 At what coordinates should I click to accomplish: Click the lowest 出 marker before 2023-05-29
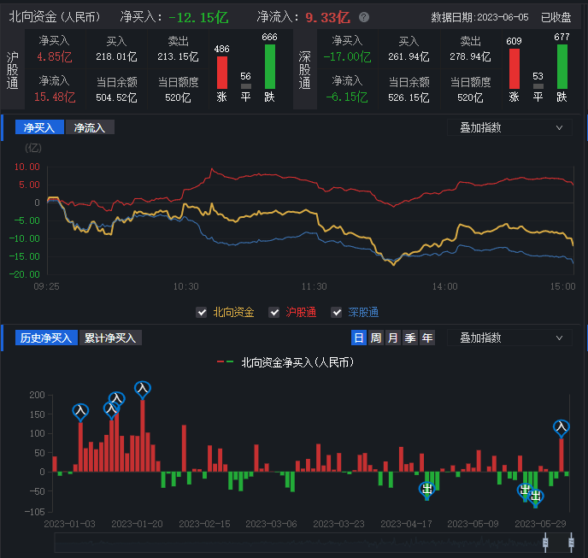536,496
